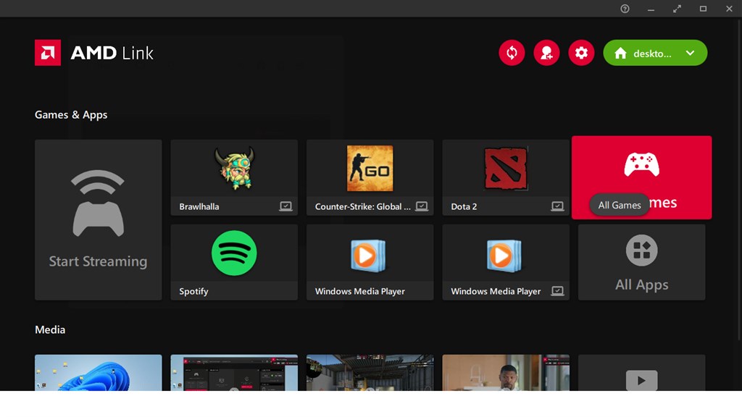Open the add user icon
Viewport: 742px width, 417px height.
[546, 52]
